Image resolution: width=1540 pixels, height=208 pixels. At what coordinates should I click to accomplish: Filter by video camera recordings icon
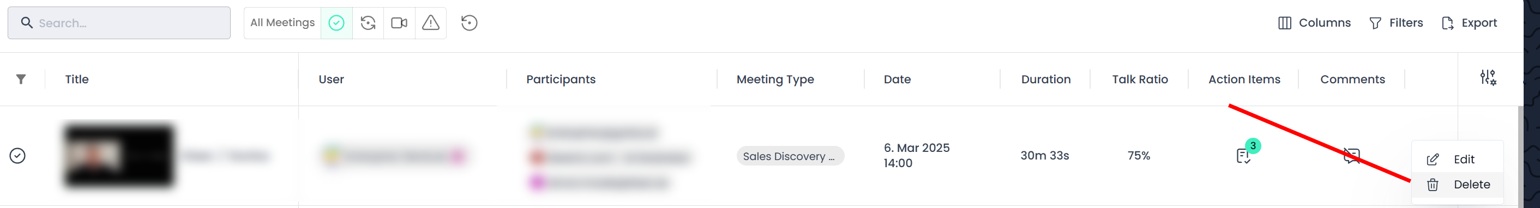coord(399,23)
